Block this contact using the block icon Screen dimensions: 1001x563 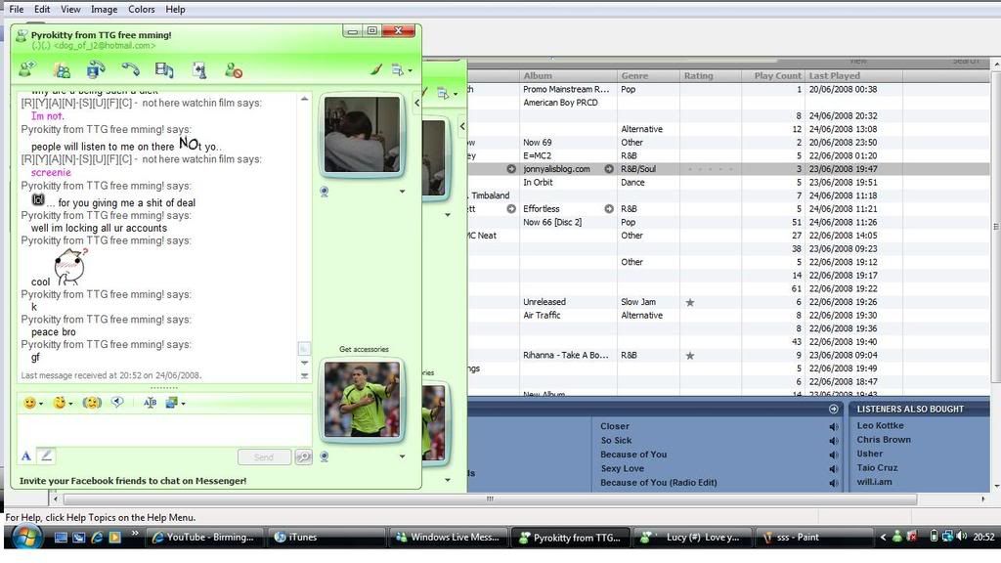(x=233, y=69)
